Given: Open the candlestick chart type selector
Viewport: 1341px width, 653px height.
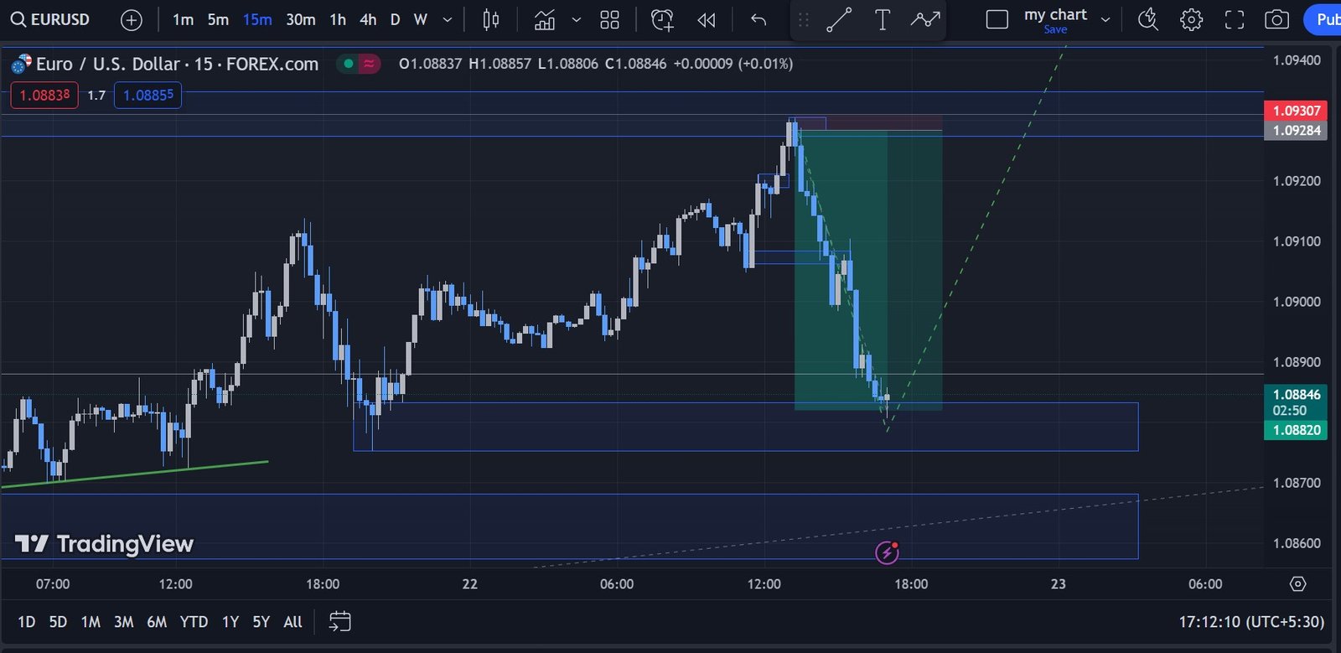Looking at the screenshot, I should [x=491, y=19].
